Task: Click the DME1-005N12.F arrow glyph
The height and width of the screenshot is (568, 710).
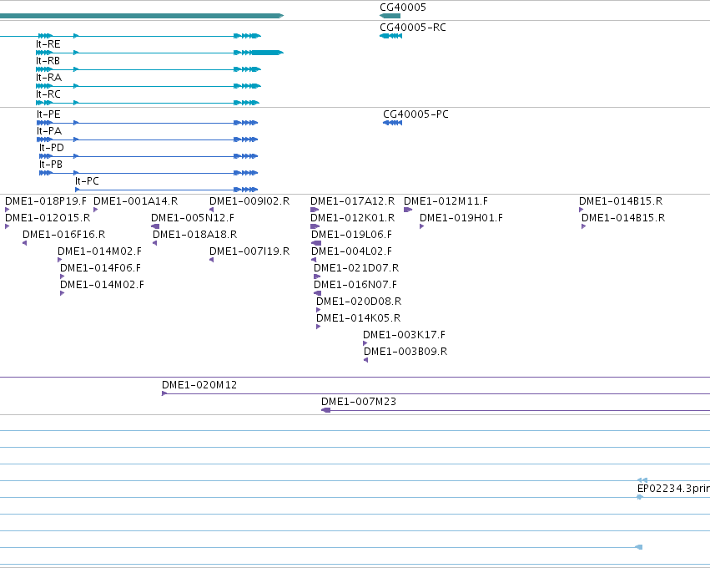Action: 155,226
